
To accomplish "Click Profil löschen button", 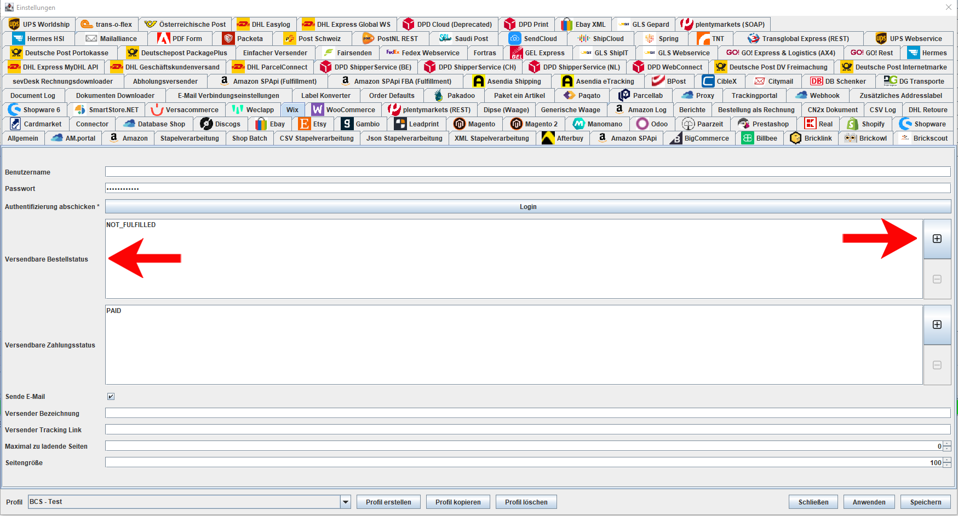I will pos(526,502).
